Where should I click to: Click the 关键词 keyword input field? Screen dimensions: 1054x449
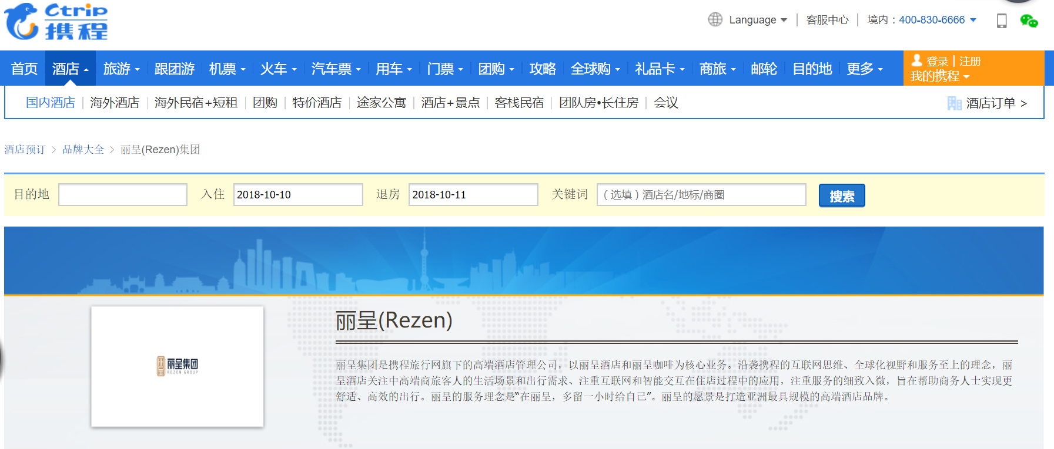click(701, 194)
